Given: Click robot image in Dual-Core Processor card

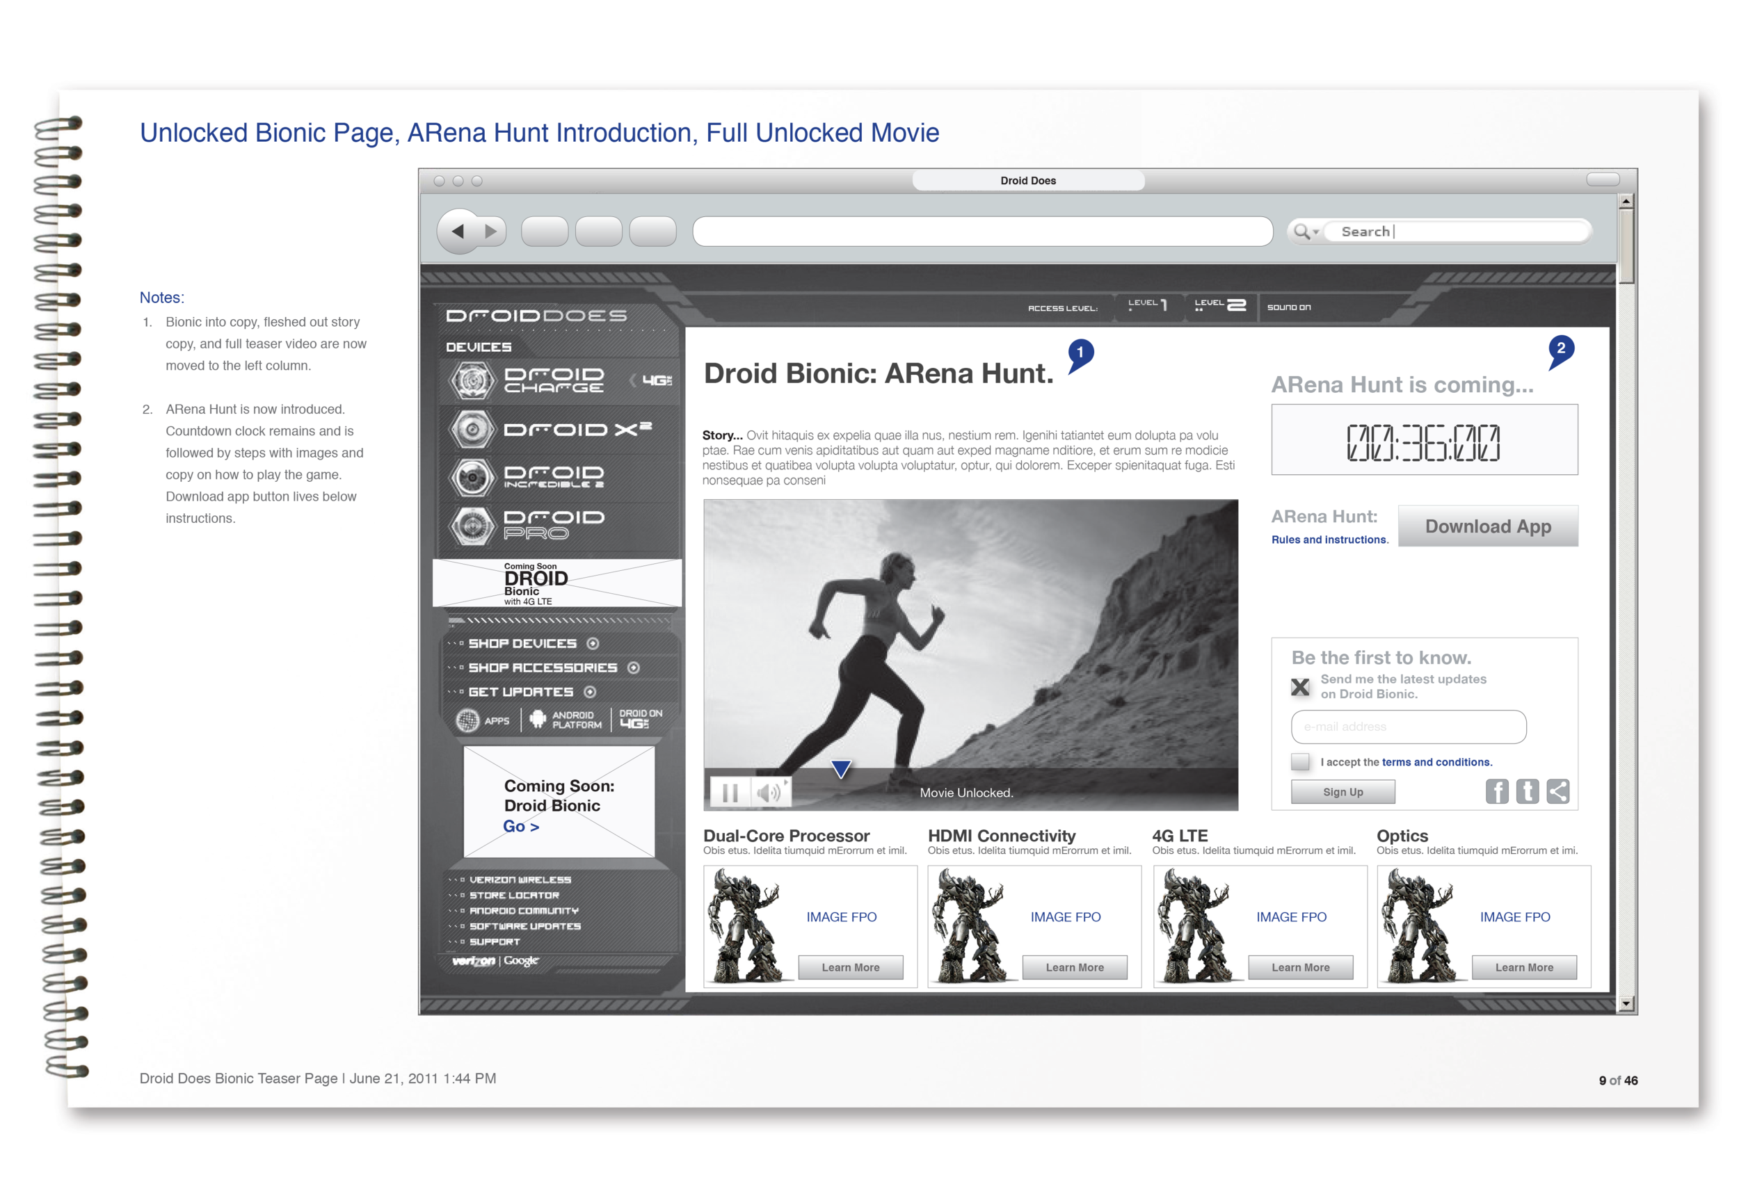Looking at the screenshot, I should (748, 925).
